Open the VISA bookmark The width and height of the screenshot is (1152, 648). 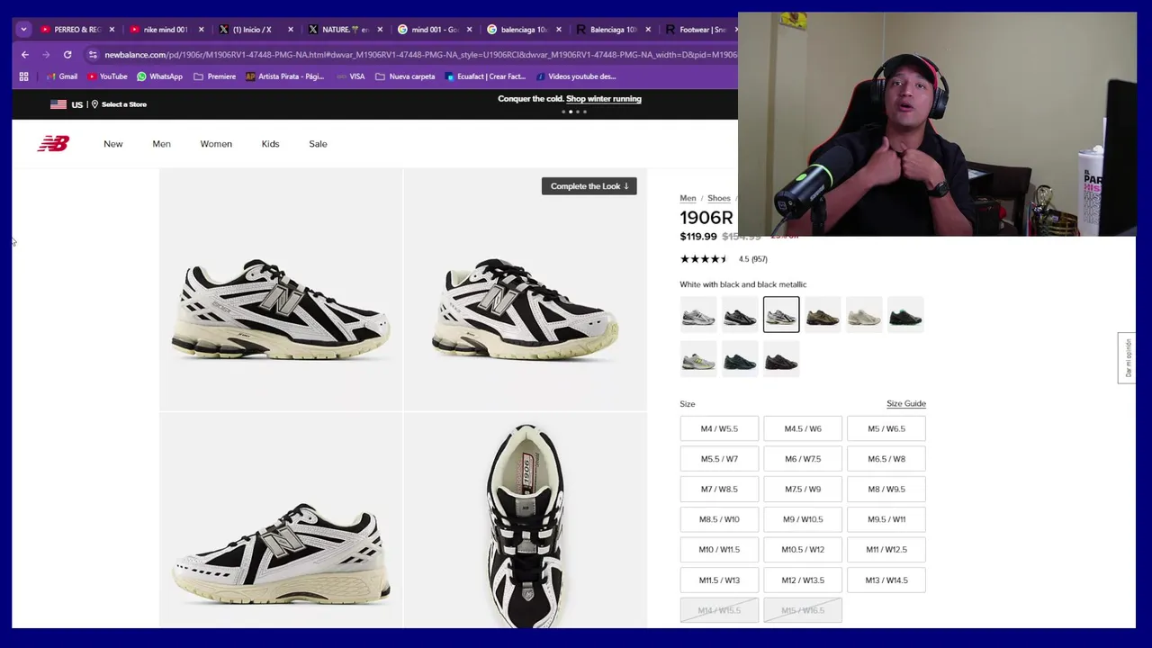pyautogui.click(x=350, y=76)
